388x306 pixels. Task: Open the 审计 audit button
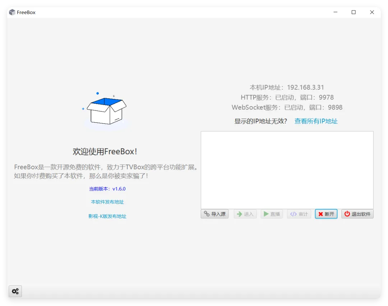pos(299,214)
